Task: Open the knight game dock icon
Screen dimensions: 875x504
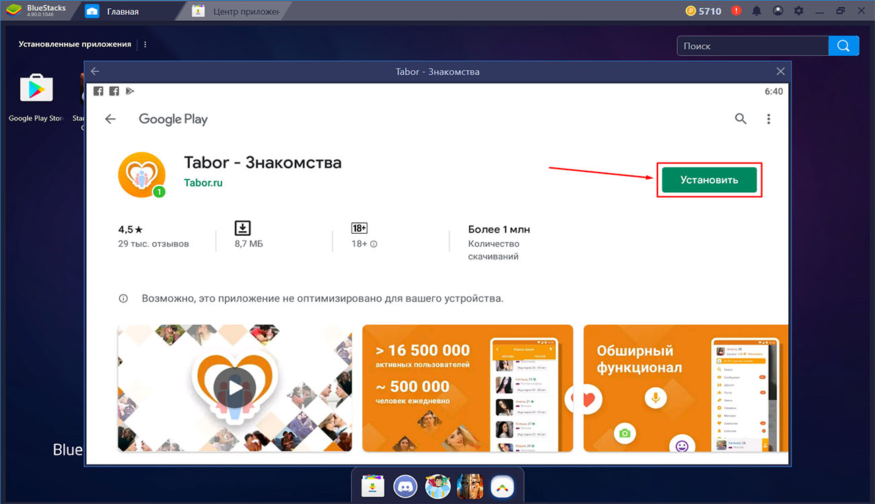Action: tap(469, 485)
